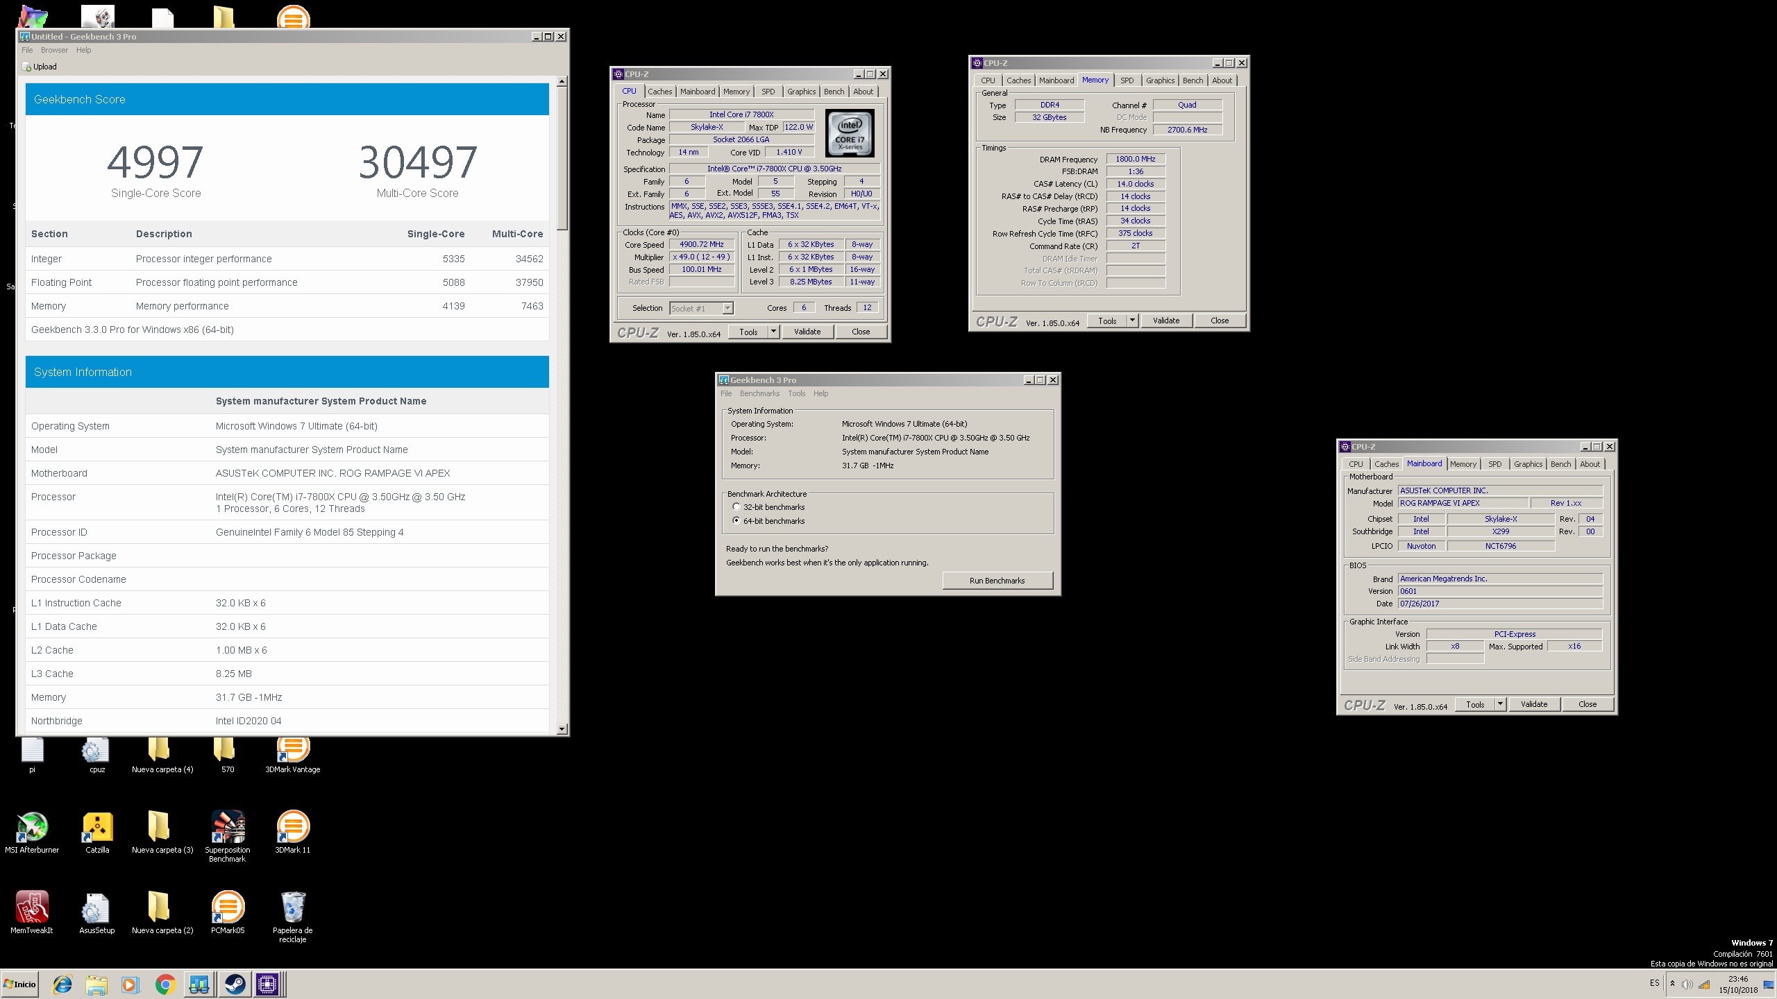Switch to SPD tab in CPU-Z Memory window
The image size is (1777, 999).
(1127, 80)
